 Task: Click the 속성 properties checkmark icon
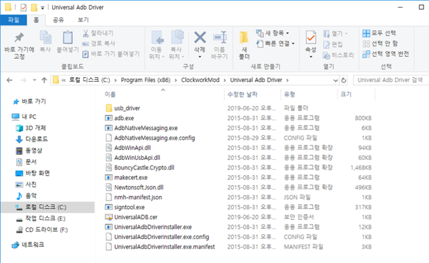tap(311, 38)
